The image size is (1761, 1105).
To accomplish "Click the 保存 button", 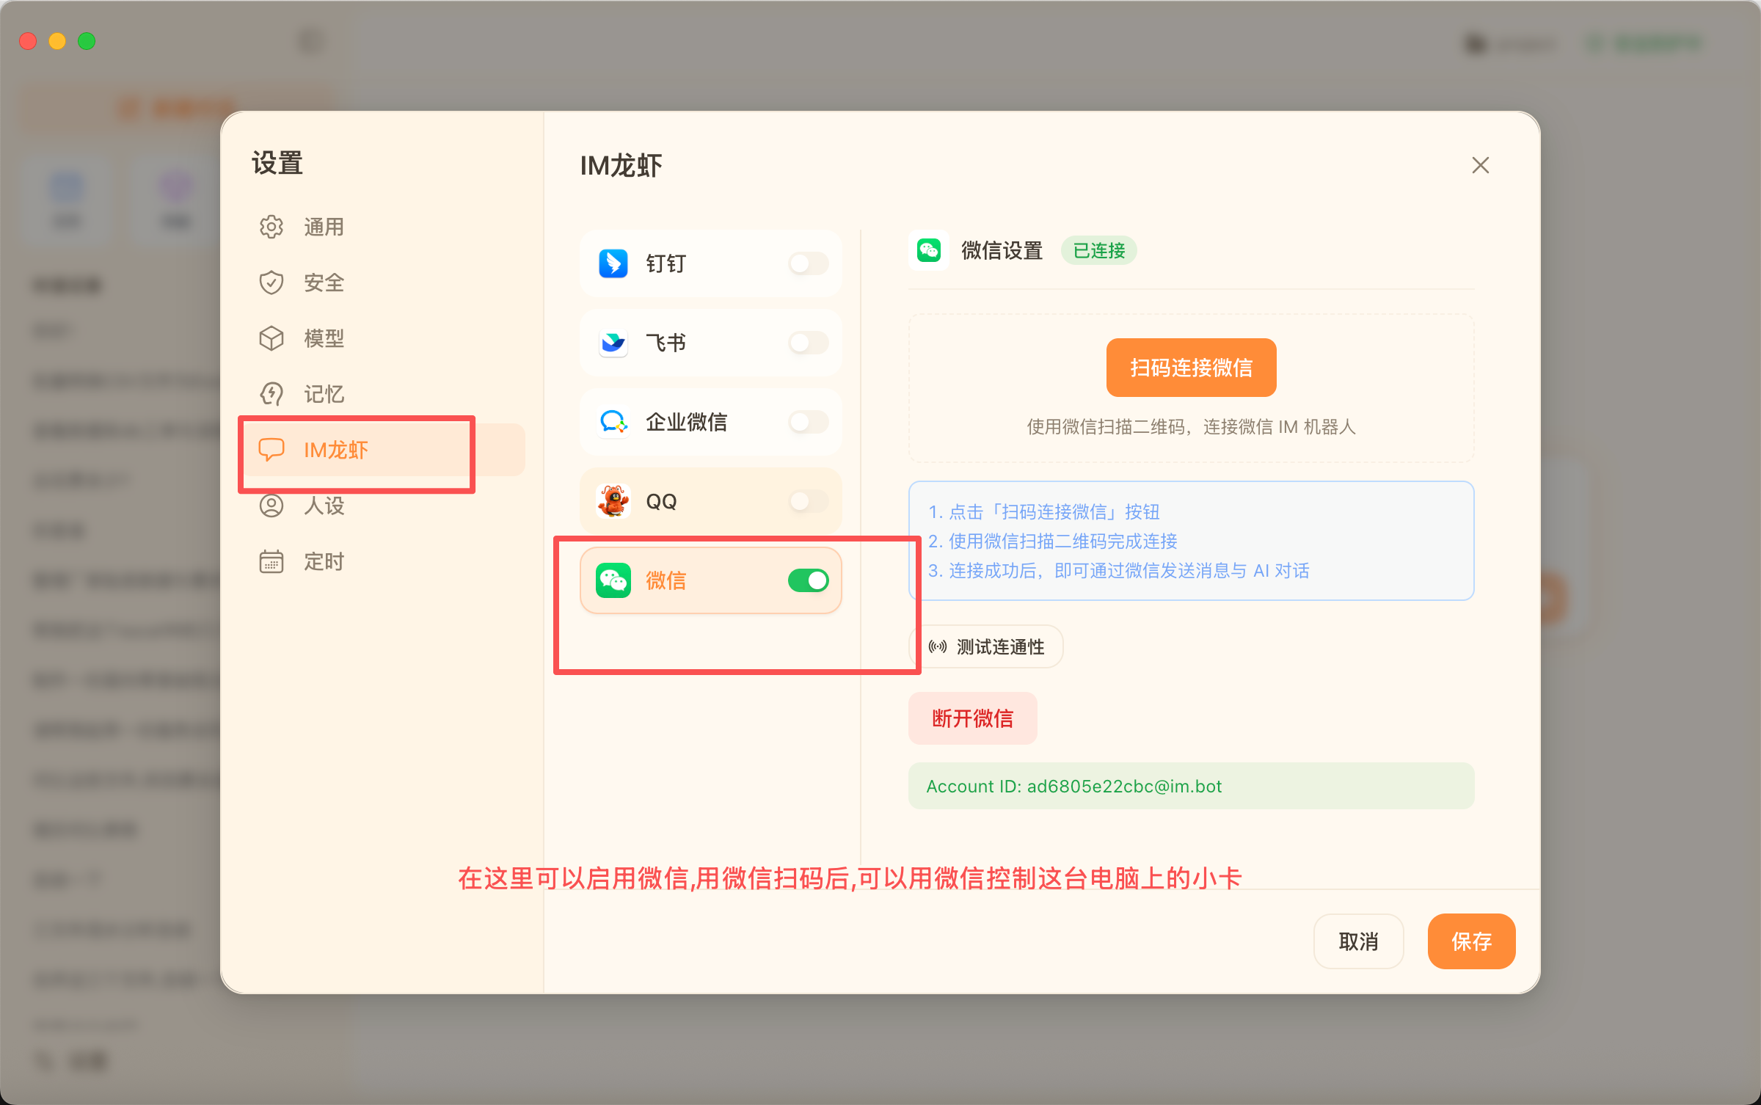I will 1471,941.
